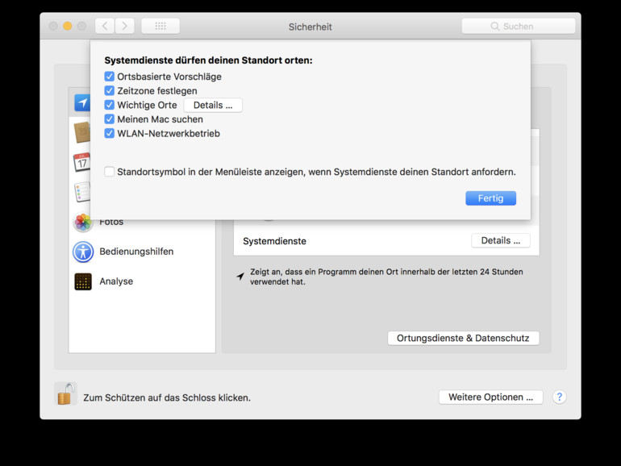Show all preferences grid icon
This screenshot has width=621, height=466.
(160, 26)
